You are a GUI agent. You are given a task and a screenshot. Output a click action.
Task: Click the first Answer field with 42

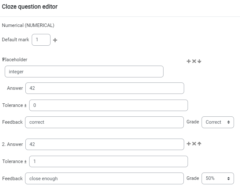(105, 88)
